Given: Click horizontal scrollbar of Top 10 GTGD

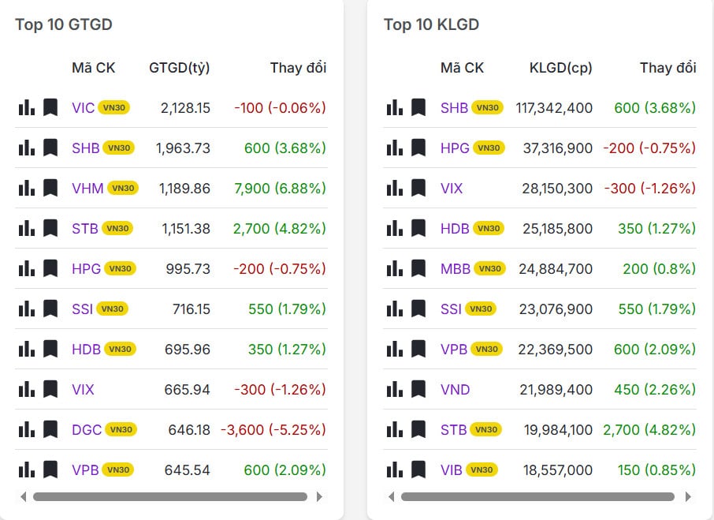Looking at the screenshot, I should coord(170,497).
